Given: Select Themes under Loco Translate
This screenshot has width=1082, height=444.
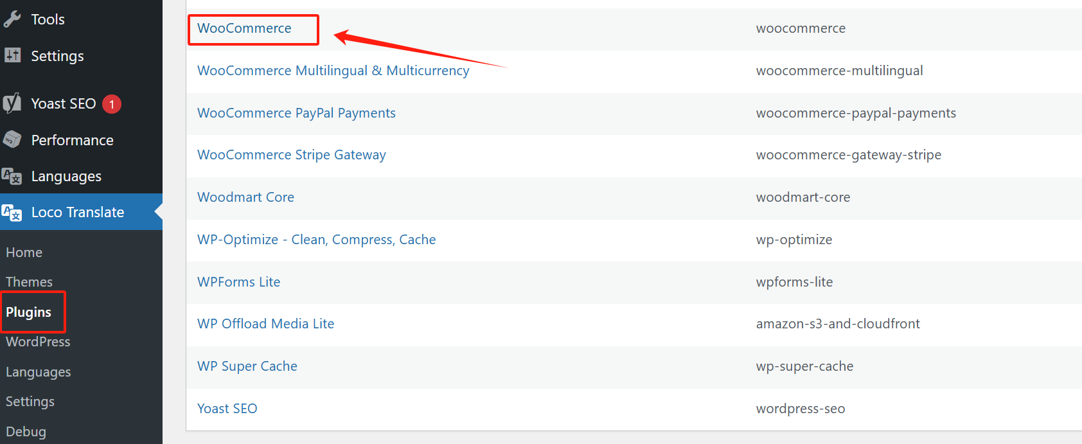Looking at the screenshot, I should (x=30, y=282).
